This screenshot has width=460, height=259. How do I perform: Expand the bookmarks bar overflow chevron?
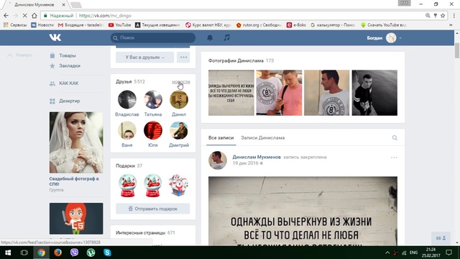[x=451, y=25]
